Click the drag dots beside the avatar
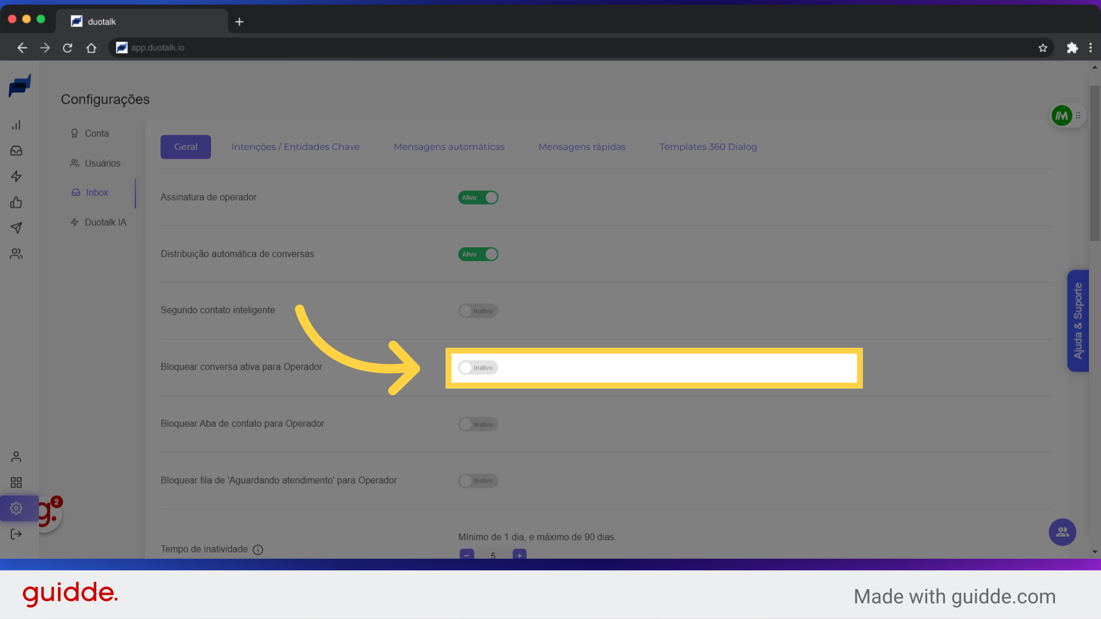 [1078, 116]
